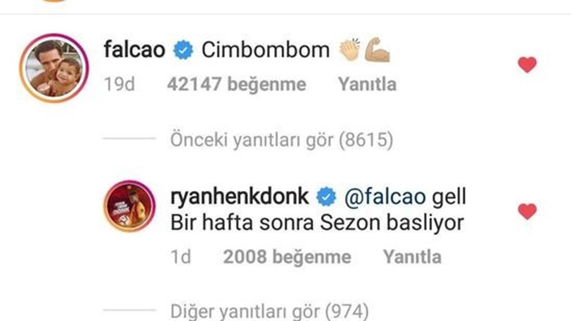Unlike falcao's comment via red heart
Viewport: 571px width, 321px height.
528,65
